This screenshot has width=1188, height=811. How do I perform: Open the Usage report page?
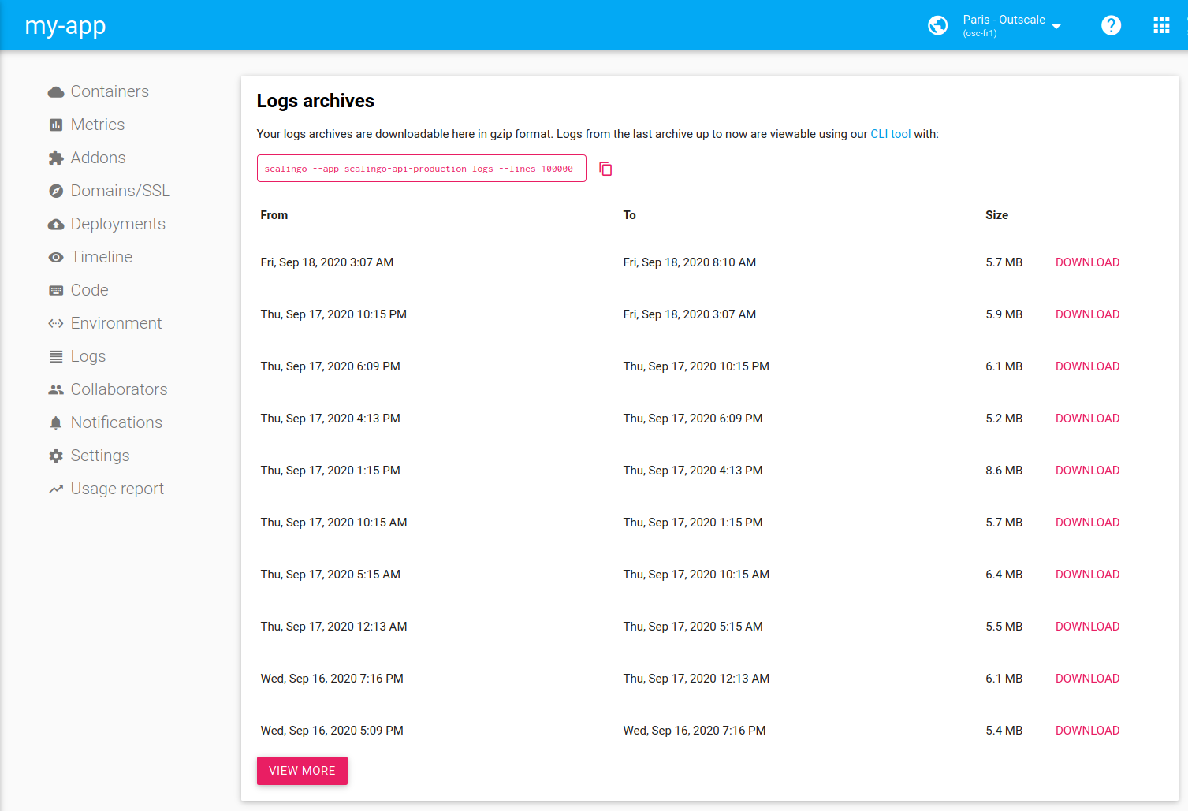pyautogui.click(x=117, y=489)
